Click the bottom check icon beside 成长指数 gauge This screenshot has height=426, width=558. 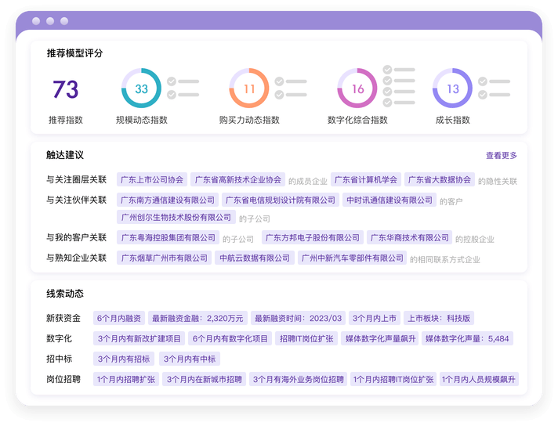pyautogui.click(x=483, y=95)
